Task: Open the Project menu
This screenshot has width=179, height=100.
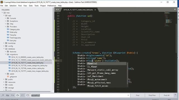Action: pyautogui.click(x=43, y=6)
